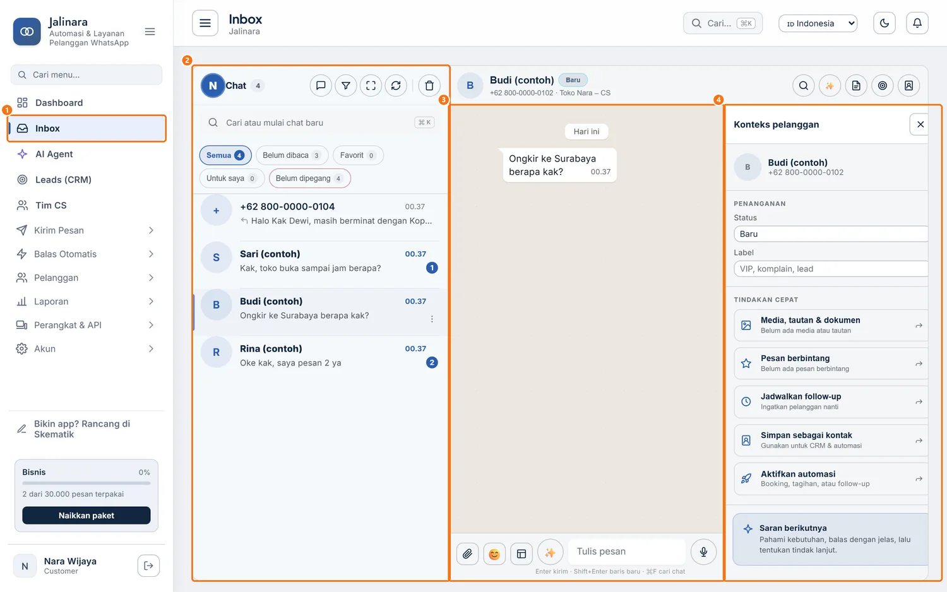
Task: Open the emoji picker
Action: 494,554
